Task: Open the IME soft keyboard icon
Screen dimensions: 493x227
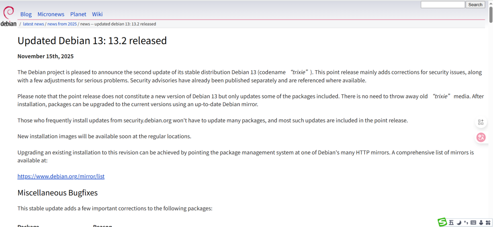Action: (x=473, y=222)
